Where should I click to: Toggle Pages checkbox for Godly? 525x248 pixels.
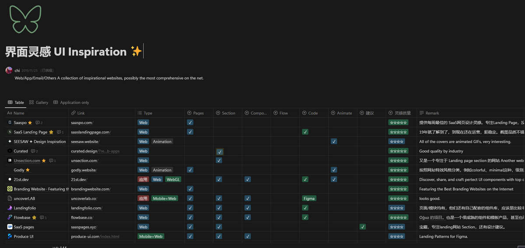coord(190,170)
